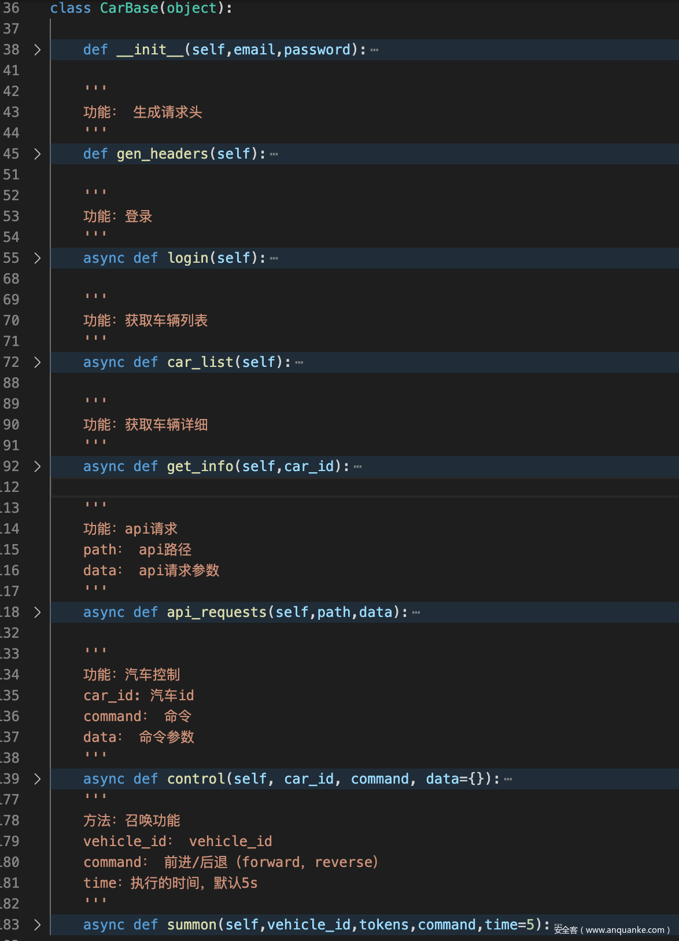Unfold the summon function gutter chevron

pyautogui.click(x=38, y=925)
